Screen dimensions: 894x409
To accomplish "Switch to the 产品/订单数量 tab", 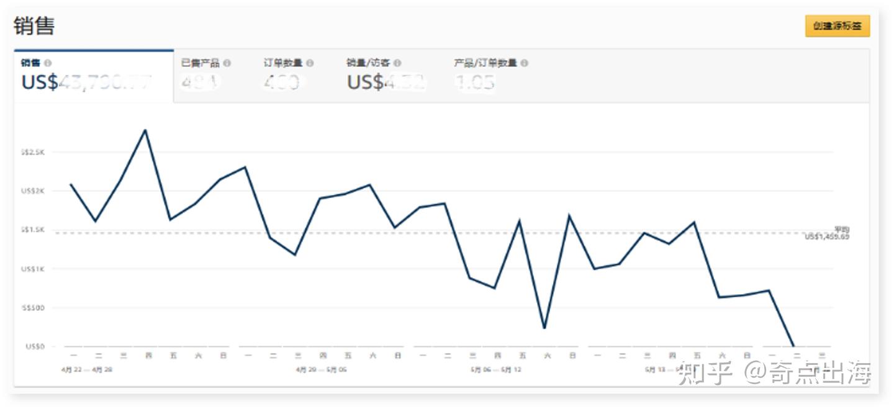I will 490,76.
